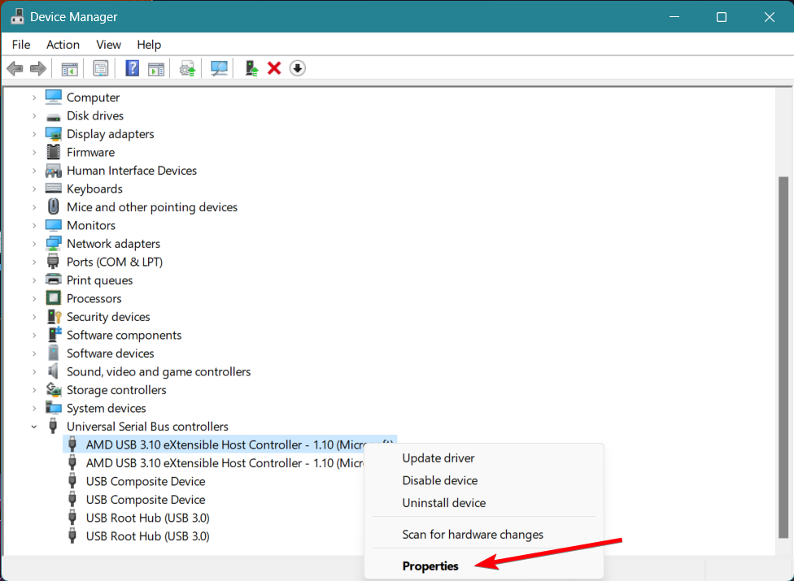Click the Network adapters icon
The image size is (794, 581).
coord(53,244)
